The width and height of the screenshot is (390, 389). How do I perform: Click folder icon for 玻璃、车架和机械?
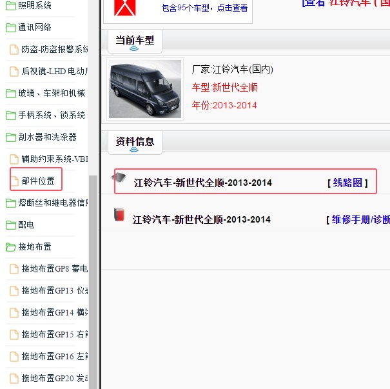point(11,94)
